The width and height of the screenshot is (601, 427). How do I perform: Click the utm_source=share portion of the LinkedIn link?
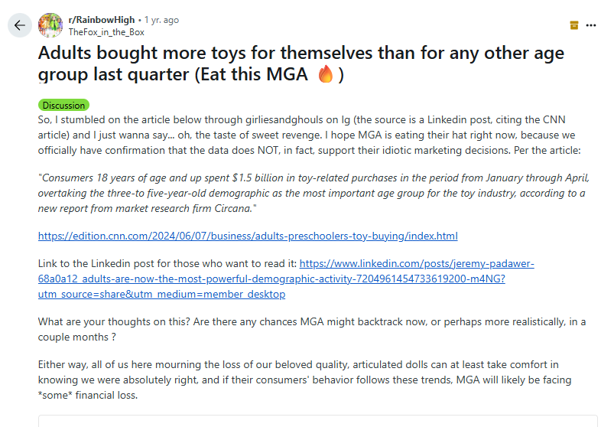tap(161, 295)
